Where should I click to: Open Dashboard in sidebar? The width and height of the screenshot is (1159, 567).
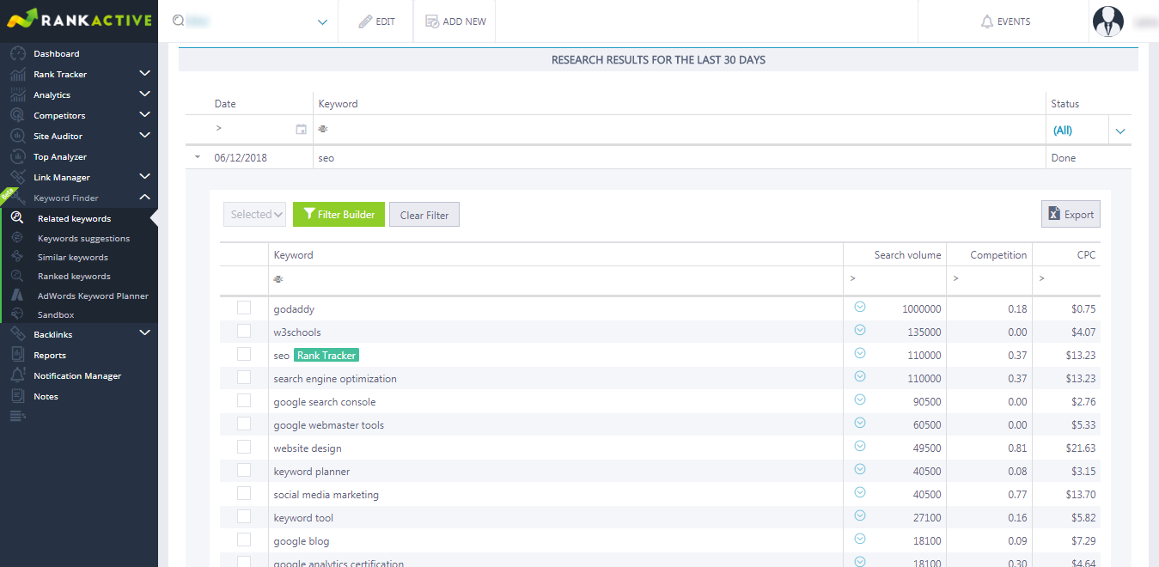(x=57, y=53)
